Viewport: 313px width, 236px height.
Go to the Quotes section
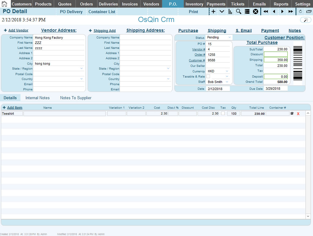point(65,4)
